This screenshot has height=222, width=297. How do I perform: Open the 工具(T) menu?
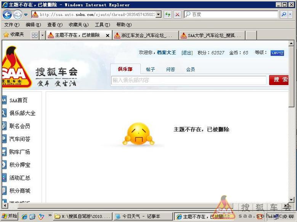(x=102, y=25)
